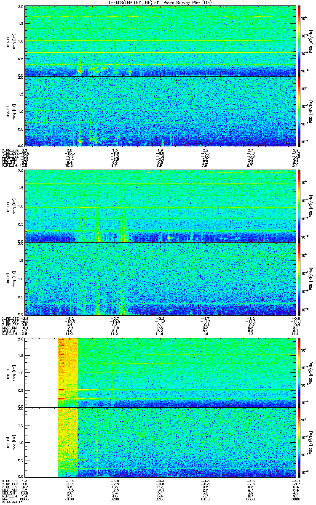This screenshot has height=505, width=316.
Task: Select the THD B-perpendicular spectrogram panel
Action: click(x=159, y=205)
